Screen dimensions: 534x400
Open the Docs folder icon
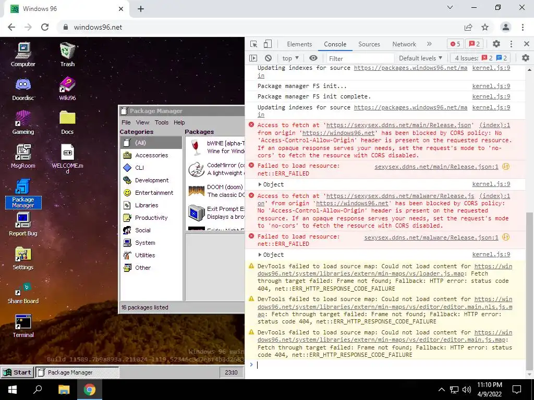67,122
